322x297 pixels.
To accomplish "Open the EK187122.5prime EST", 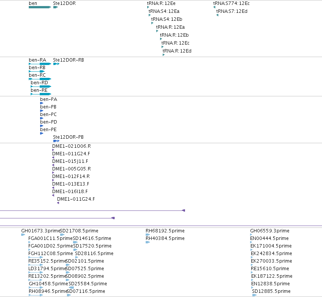I will pos(252,280).
